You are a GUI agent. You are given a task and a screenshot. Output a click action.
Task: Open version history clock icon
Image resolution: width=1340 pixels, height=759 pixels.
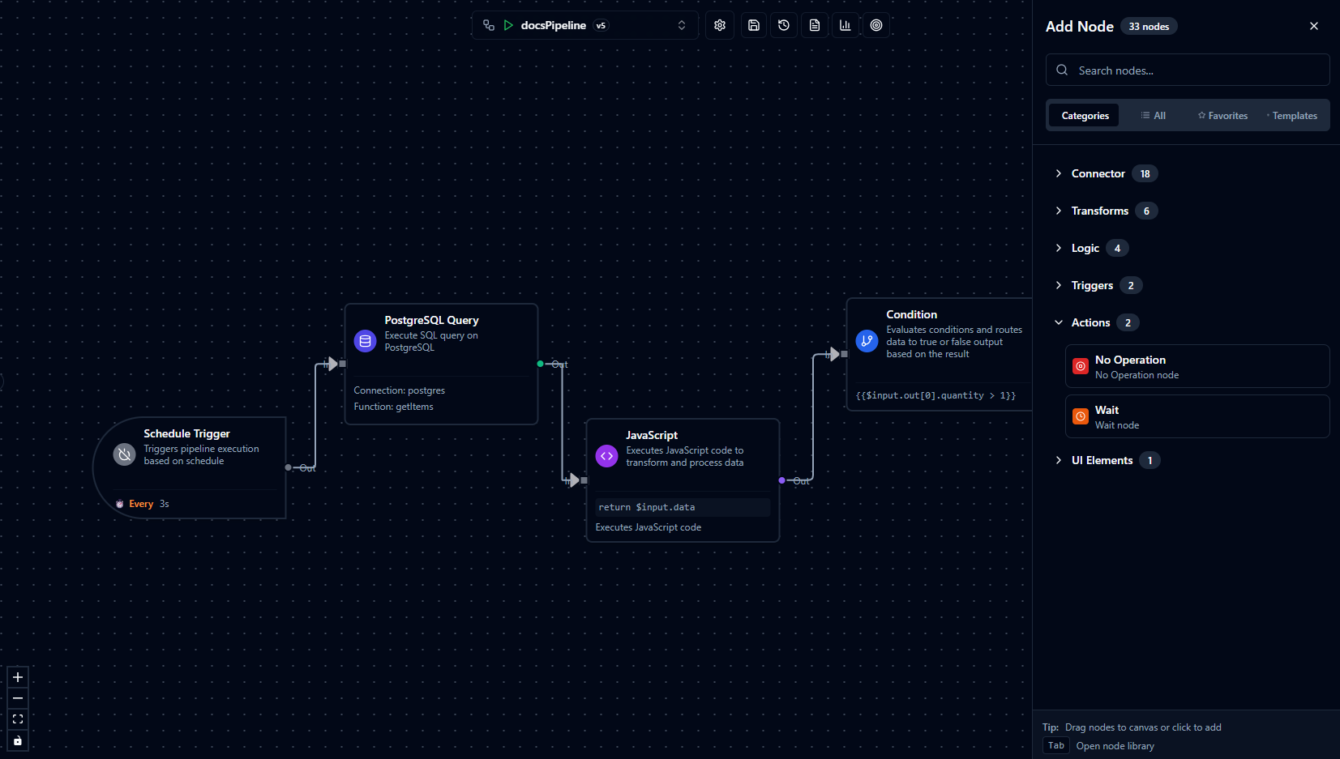[784, 25]
